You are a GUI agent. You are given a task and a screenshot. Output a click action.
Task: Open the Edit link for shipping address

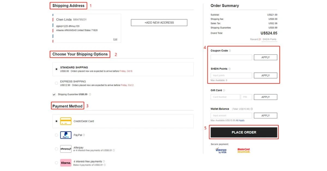point(115,39)
